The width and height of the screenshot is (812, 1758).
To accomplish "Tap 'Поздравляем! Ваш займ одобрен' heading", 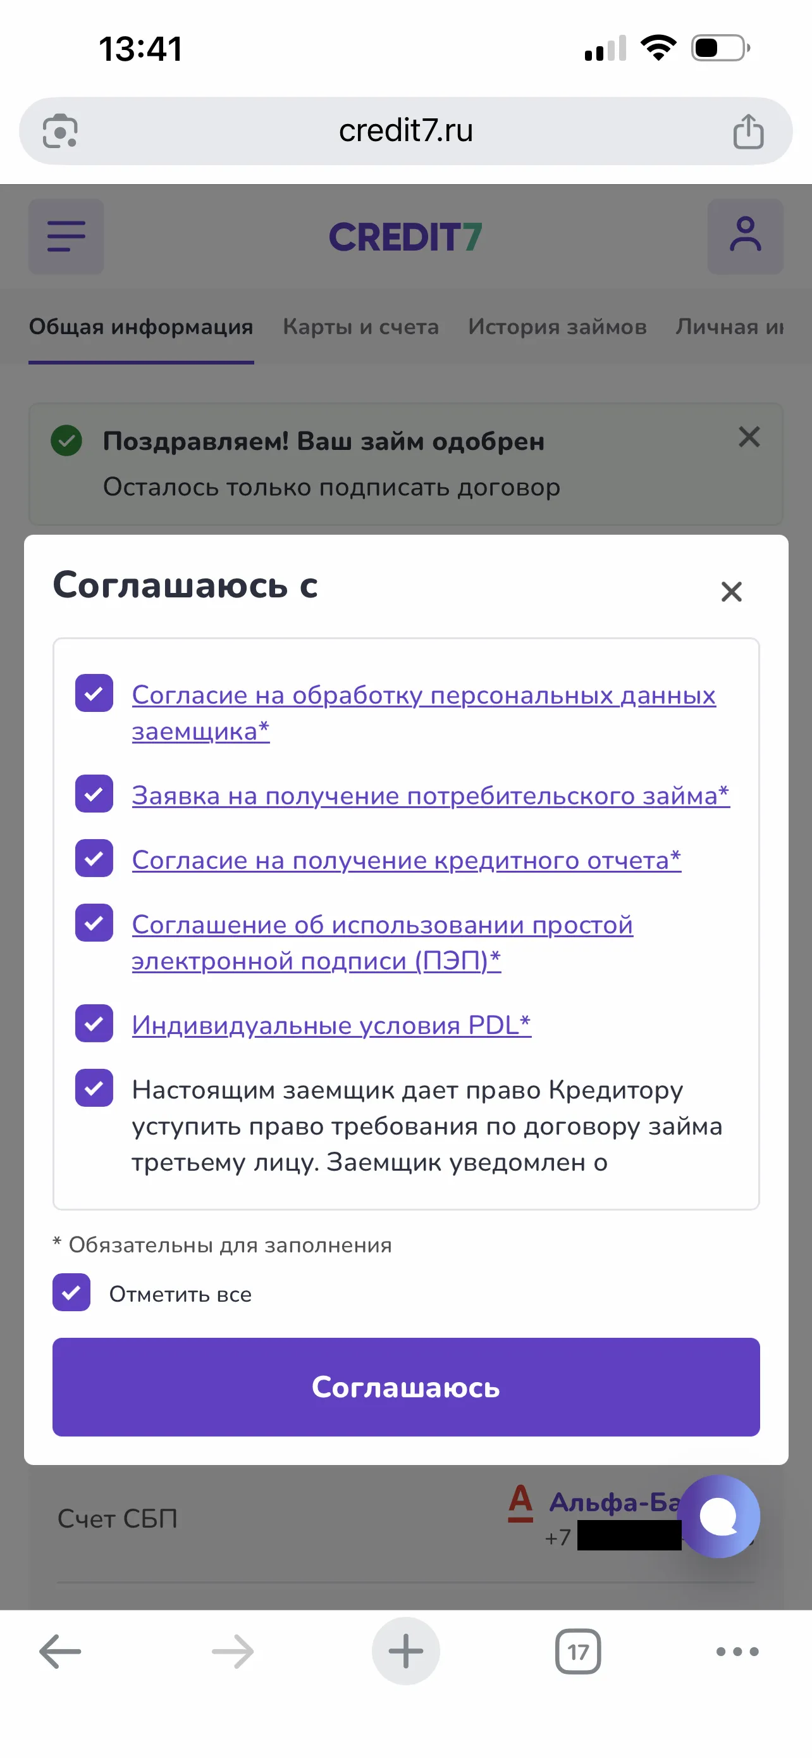I will click(324, 442).
